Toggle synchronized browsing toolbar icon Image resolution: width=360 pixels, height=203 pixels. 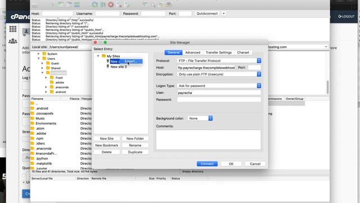tap(161, 5)
